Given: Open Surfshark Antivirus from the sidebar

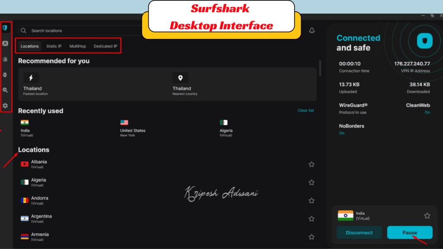Looking at the screenshot, I should click(x=6, y=74).
